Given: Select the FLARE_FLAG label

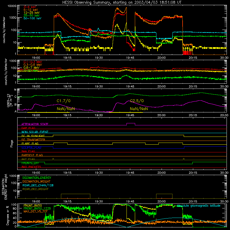Looking at the screenshot, I should click(x=30, y=143).
